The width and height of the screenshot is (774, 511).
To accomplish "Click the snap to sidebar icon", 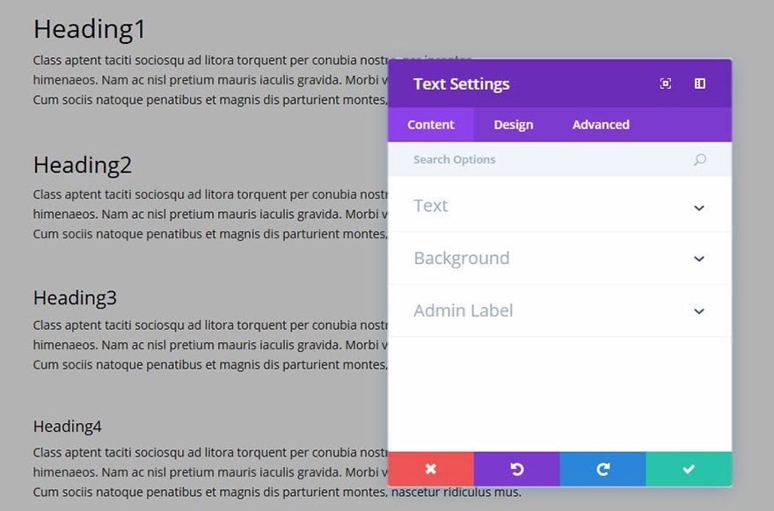I will coord(700,84).
